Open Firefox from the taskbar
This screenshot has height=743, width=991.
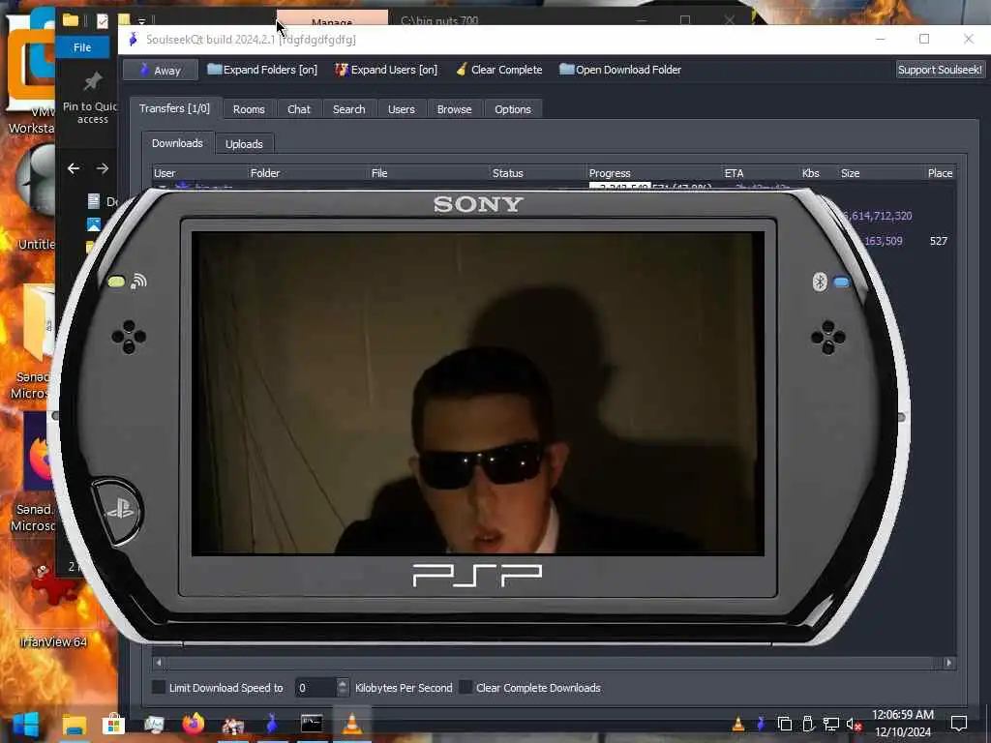pyautogui.click(x=194, y=724)
